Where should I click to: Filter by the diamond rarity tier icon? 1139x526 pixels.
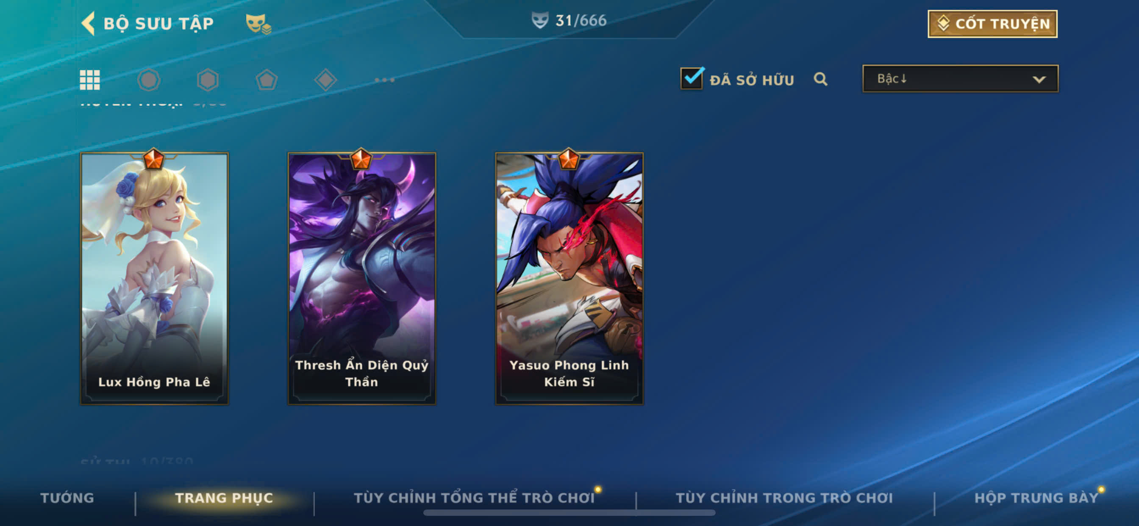click(325, 80)
